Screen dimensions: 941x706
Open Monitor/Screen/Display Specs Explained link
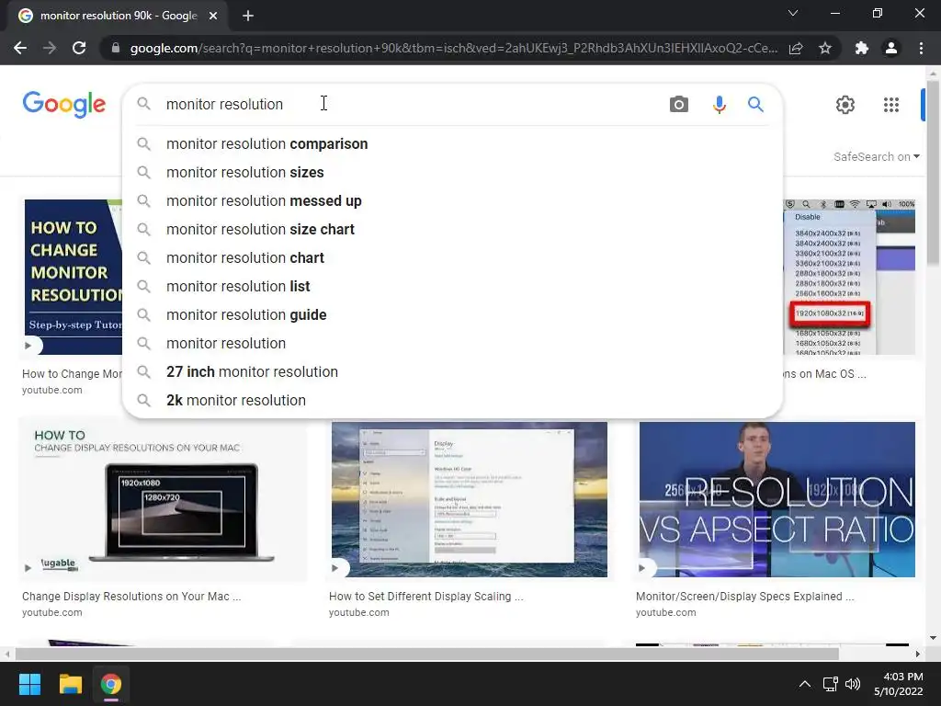[744, 596]
